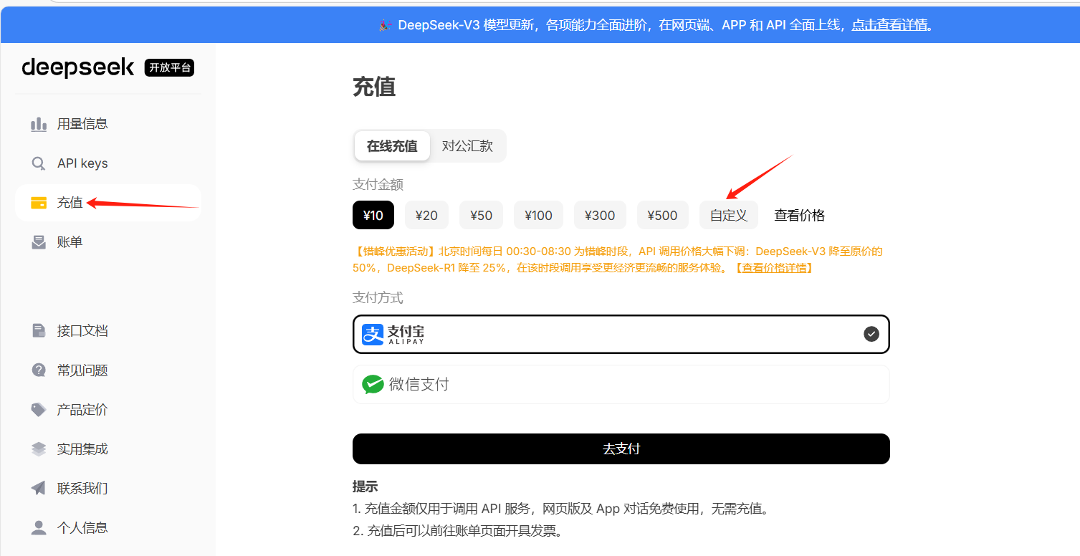1080x556 pixels.
Task: Click the billing inbox icon
Action: click(39, 242)
